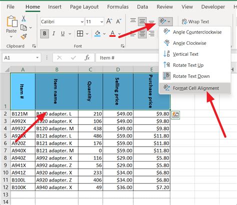The height and width of the screenshot is (205, 237).
Task: Click the Orientation button in the ribbon
Action: click(165, 21)
